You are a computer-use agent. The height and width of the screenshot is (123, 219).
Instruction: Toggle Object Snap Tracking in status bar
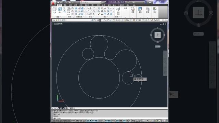coord(108,121)
